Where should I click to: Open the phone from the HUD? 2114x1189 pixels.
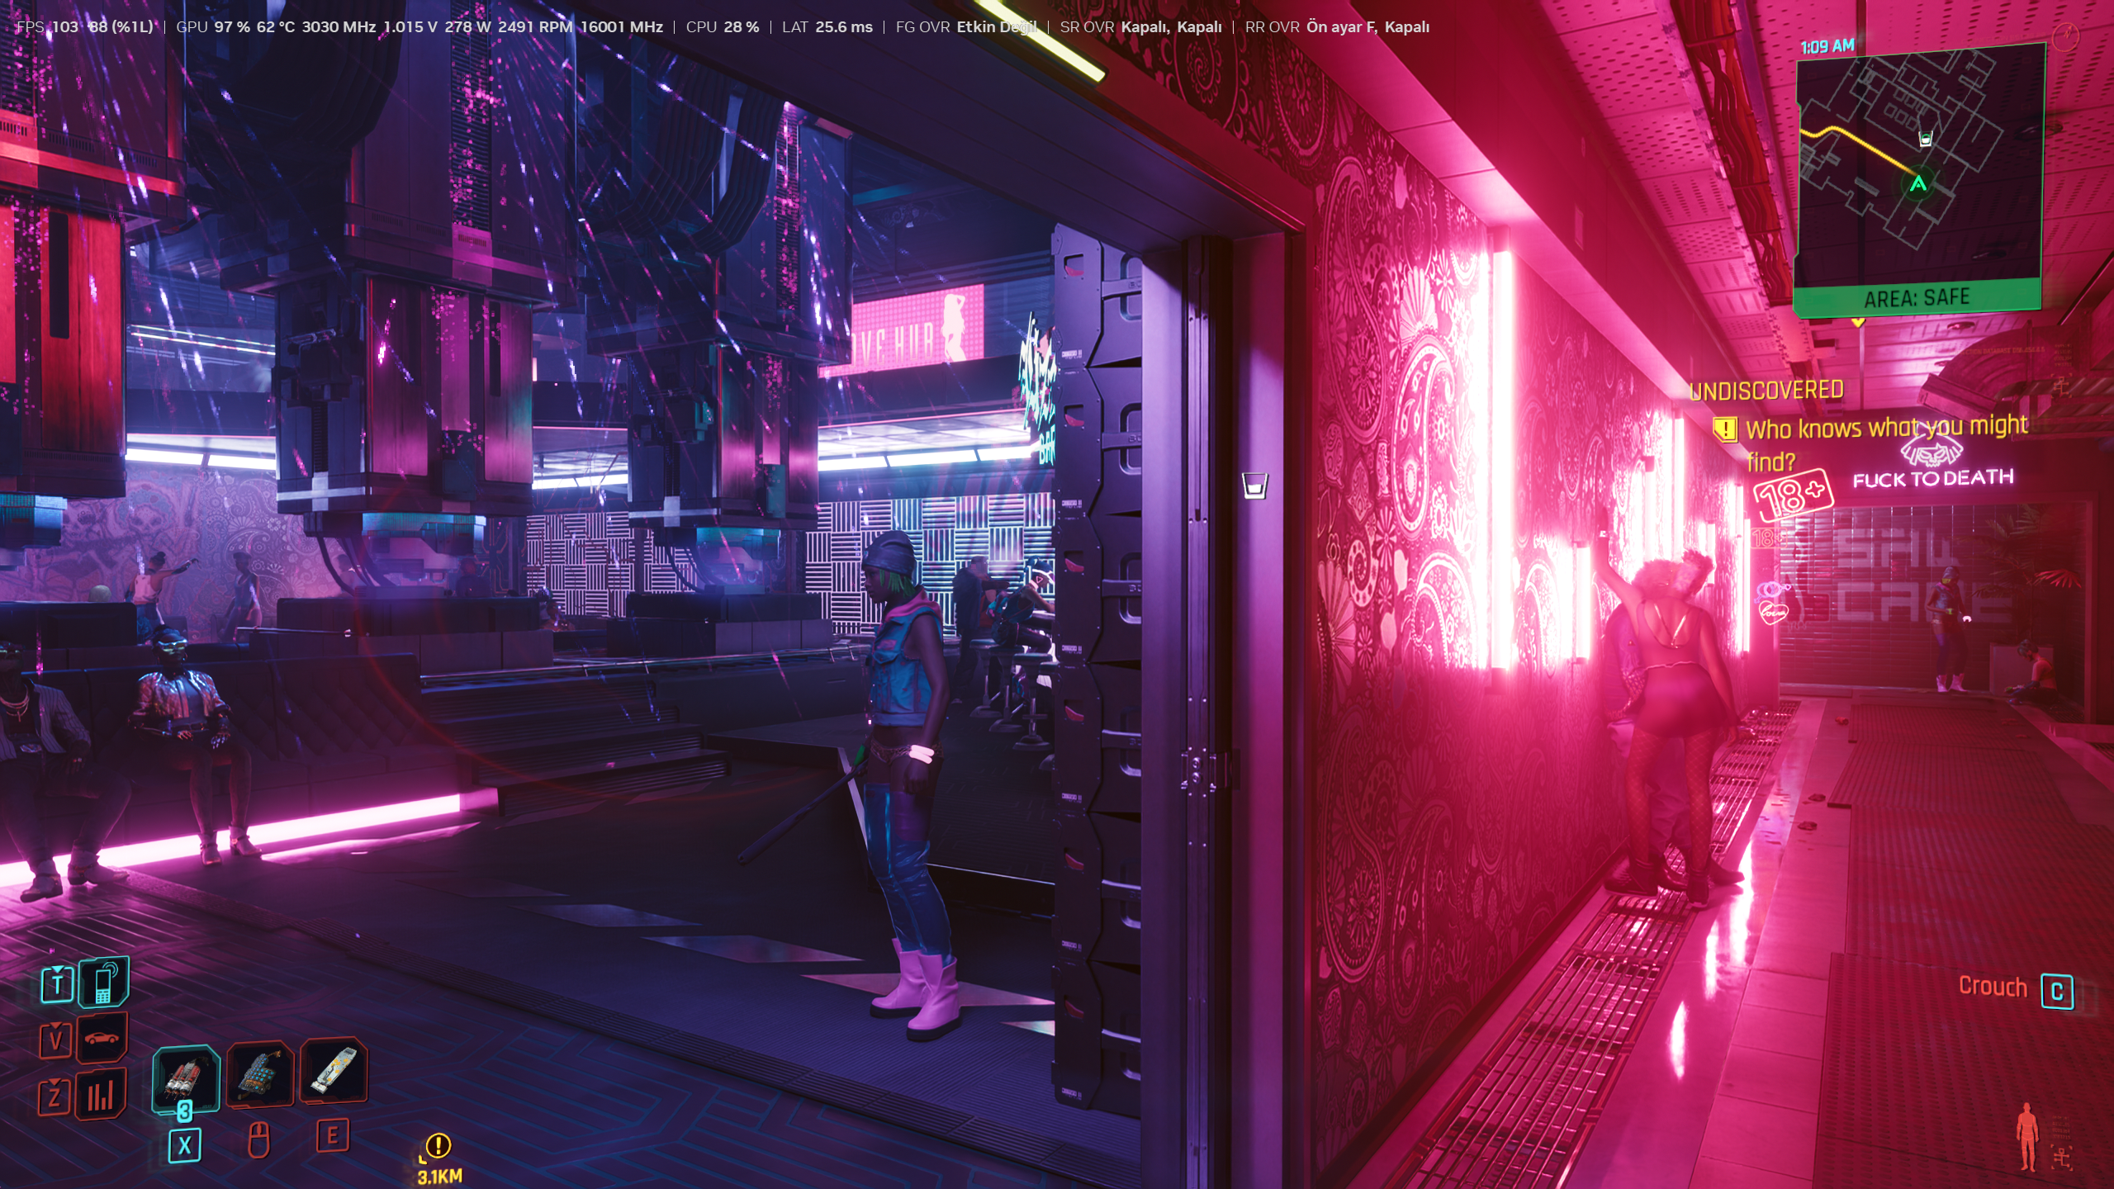[x=104, y=982]
